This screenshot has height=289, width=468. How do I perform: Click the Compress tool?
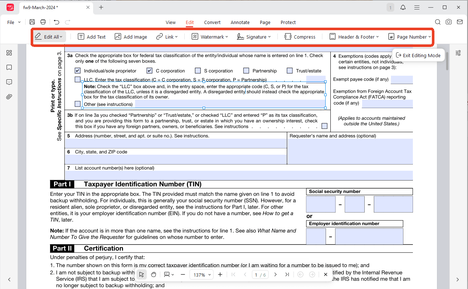click(300, 37)
